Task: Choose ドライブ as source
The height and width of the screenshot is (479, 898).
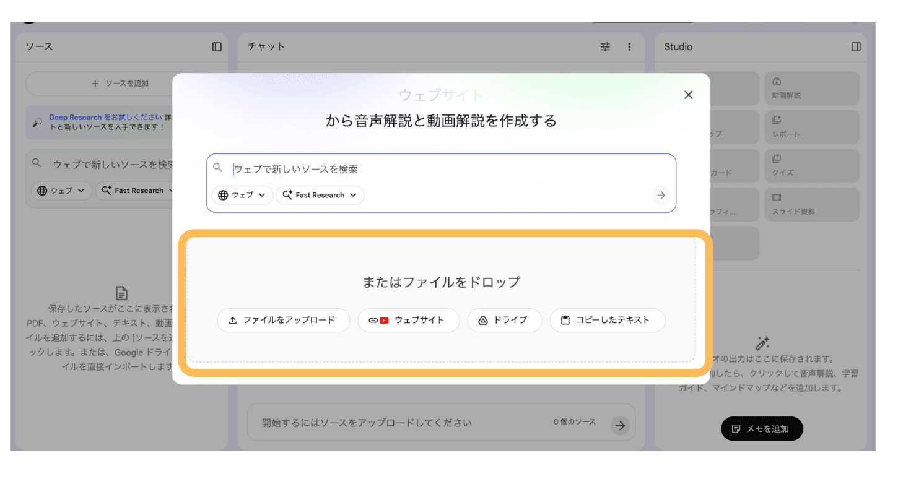Action: click(x=504, y=321)
